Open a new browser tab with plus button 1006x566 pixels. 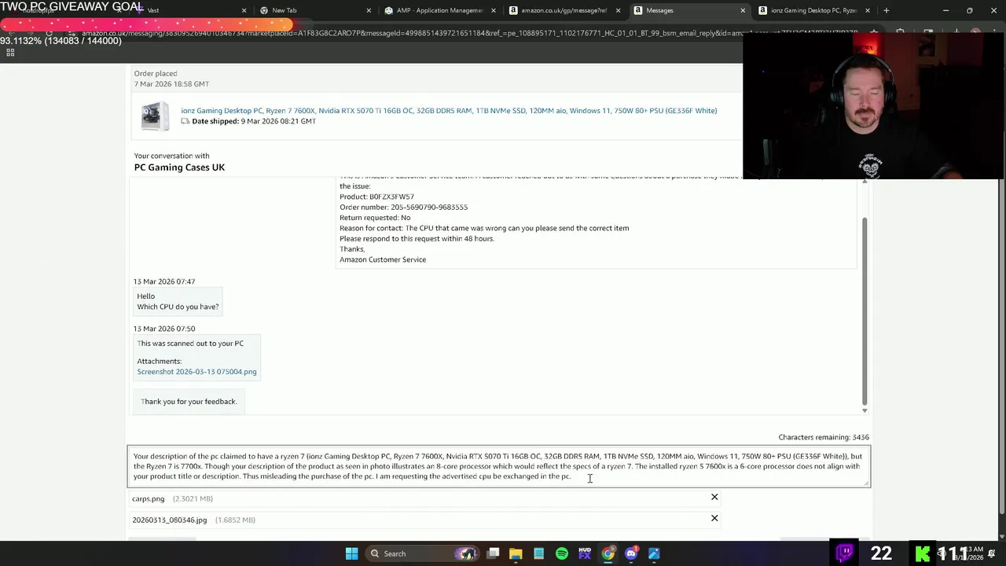tap(886, 10)
